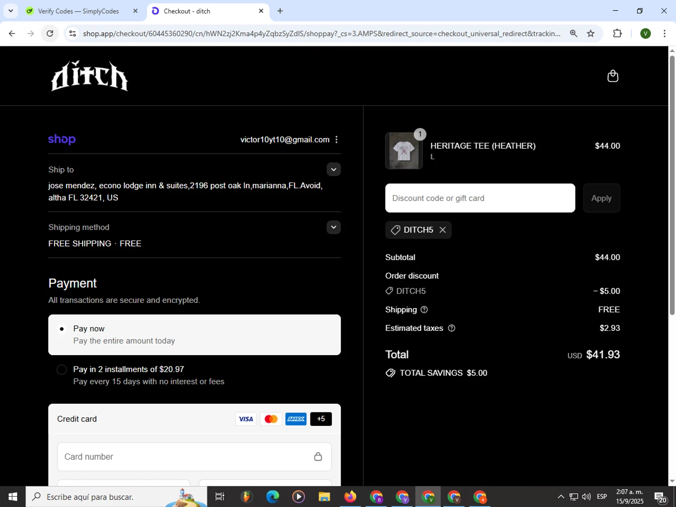Open Task View on the taskbar
Viewport: 676px width, 507px height.
click(220, 497)
